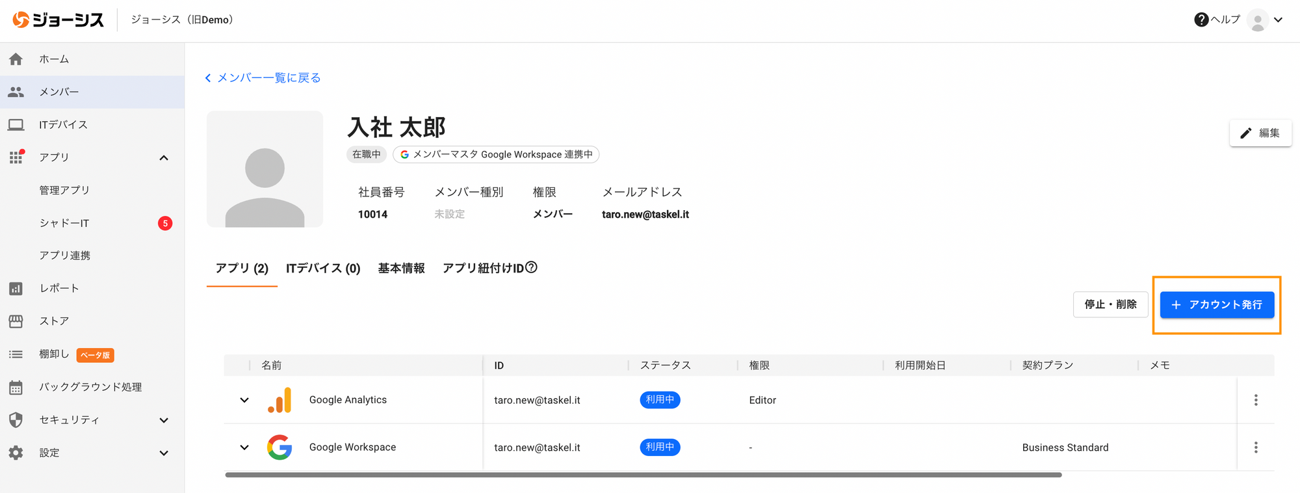Switch to the ITデバイス (0) tab
This screenshot has width=1300, height=493.
tap(323, 269)
